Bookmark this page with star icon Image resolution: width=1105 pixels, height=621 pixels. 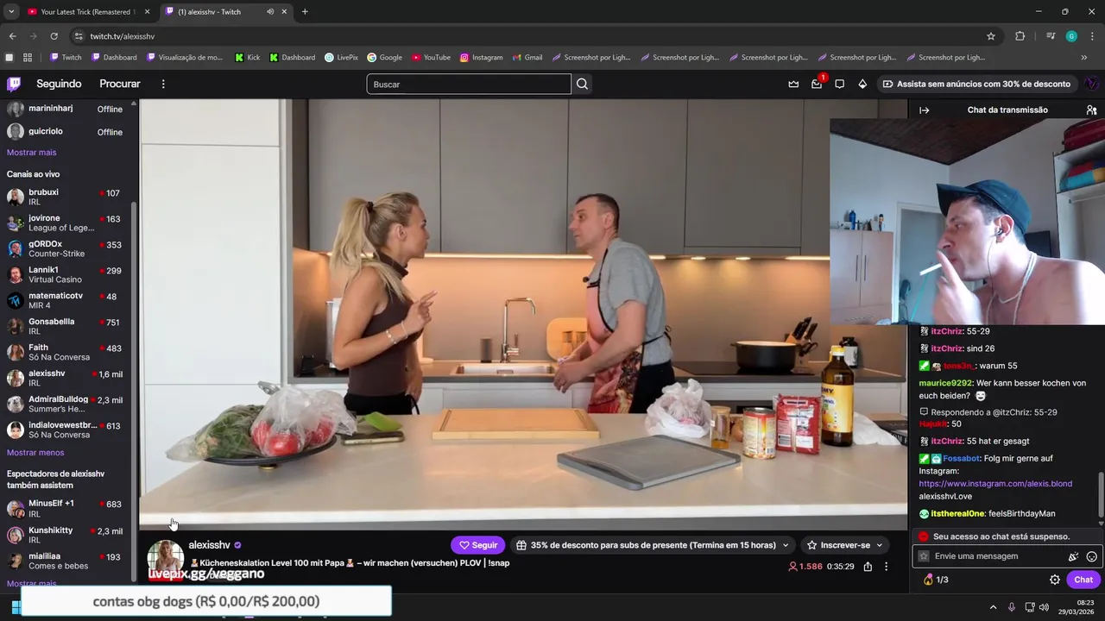(x=991, y=36)
